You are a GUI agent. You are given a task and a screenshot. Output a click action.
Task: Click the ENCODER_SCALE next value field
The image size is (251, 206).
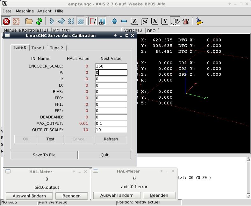111,66
